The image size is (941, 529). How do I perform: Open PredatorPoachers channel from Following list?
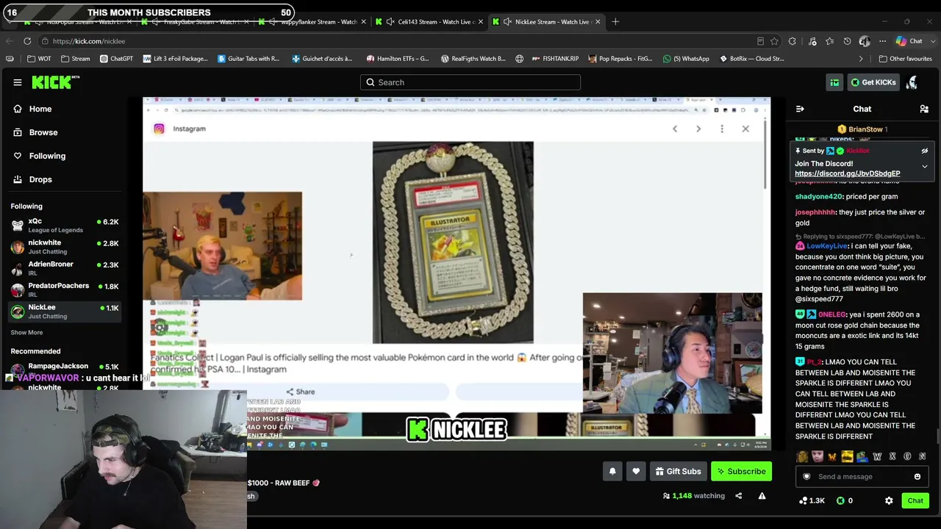click(65, 289)
